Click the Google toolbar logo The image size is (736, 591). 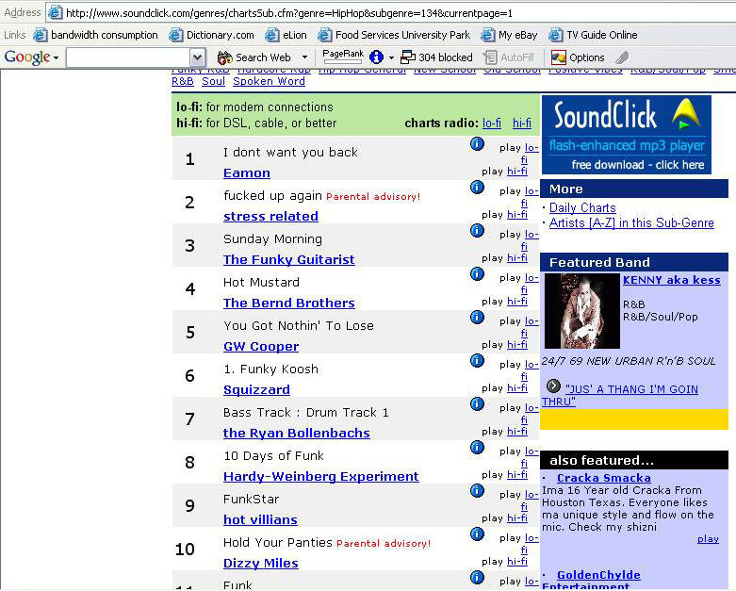pyautogui.click(x=27, y=57)
